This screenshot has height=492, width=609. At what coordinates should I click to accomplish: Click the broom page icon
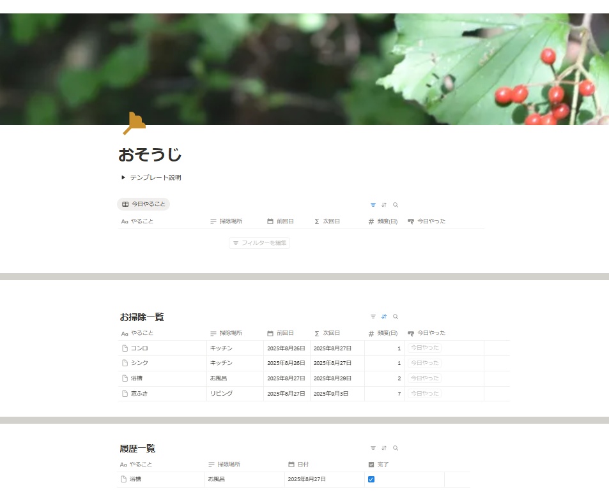134,123
